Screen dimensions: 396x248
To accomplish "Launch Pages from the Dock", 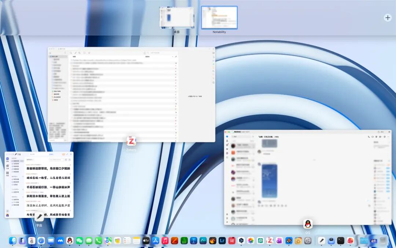I will pos(175,241).
